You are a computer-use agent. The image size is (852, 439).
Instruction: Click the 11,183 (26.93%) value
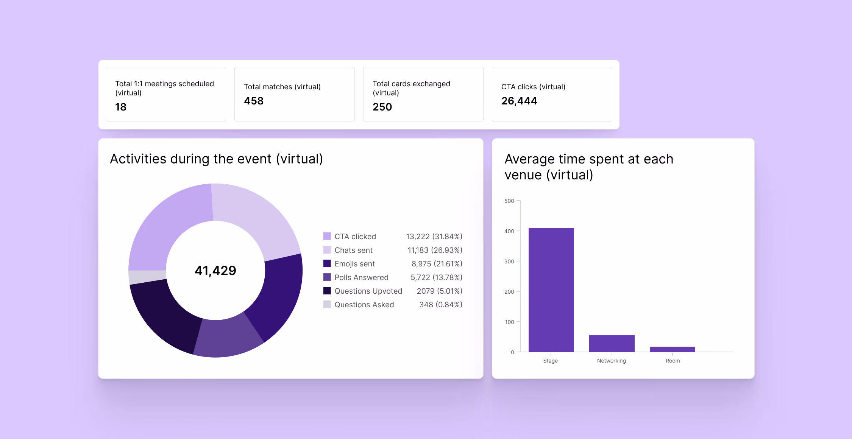tap(435, 250)
